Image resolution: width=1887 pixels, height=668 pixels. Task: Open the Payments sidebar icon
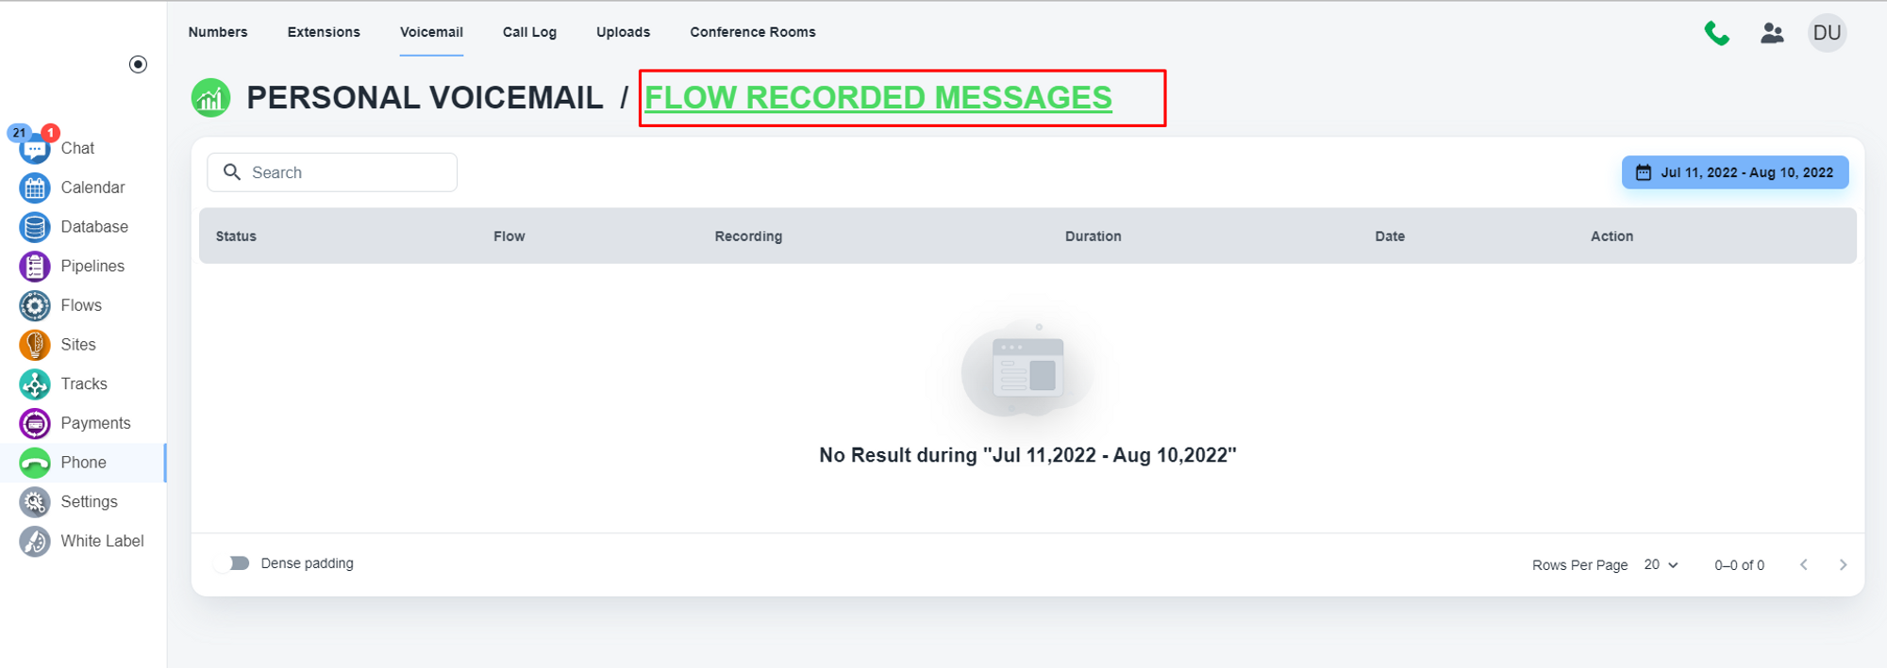point(35,424)
